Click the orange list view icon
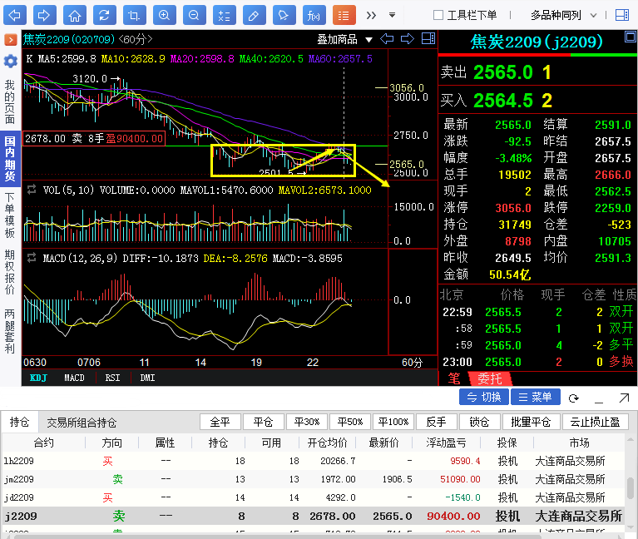 (x=344, y=15)
